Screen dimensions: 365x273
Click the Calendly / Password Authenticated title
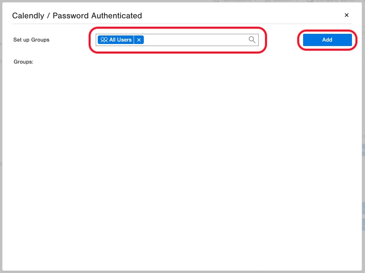point(77,15)
